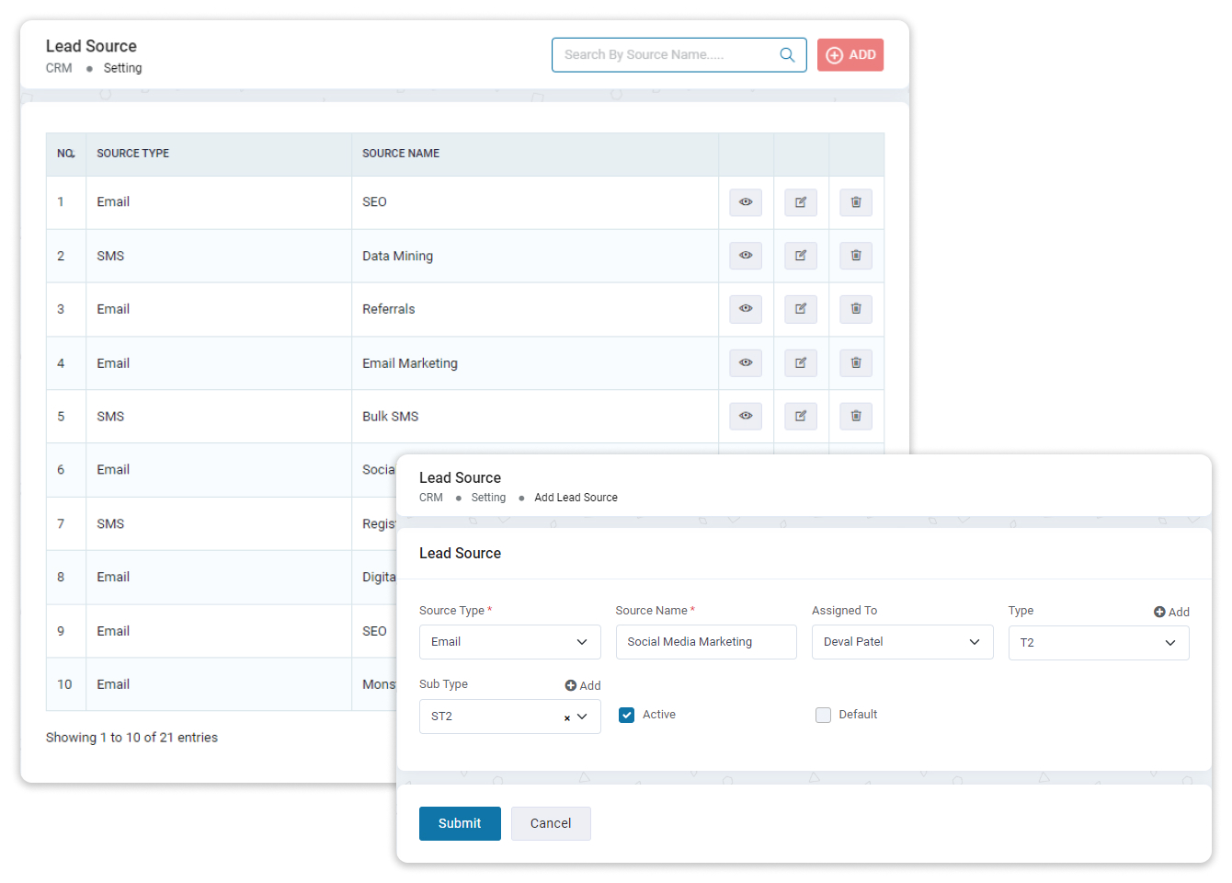Go to Setting breadcrumb in Add form

(488, 498)
